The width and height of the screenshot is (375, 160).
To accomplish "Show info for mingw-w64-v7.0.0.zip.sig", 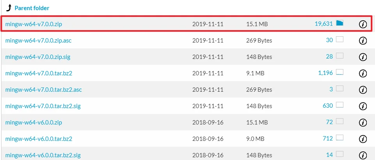I will (x=363, y=57).
